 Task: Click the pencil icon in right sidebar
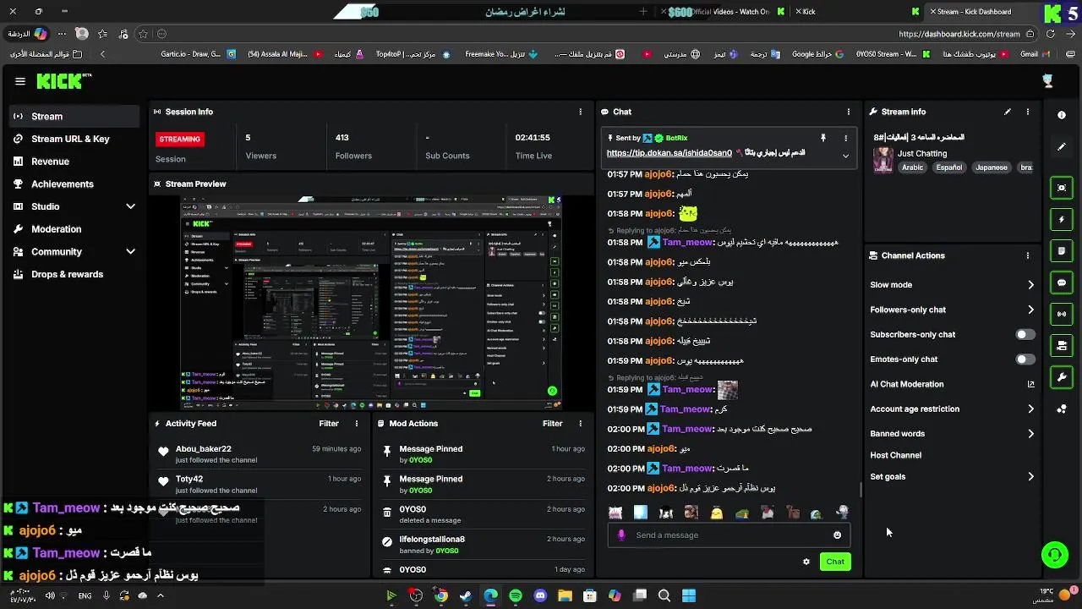click(x=1062, y=146)
